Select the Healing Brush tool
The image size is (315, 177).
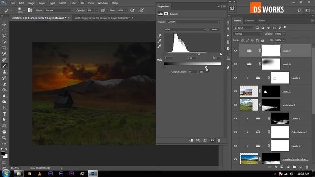4,60
